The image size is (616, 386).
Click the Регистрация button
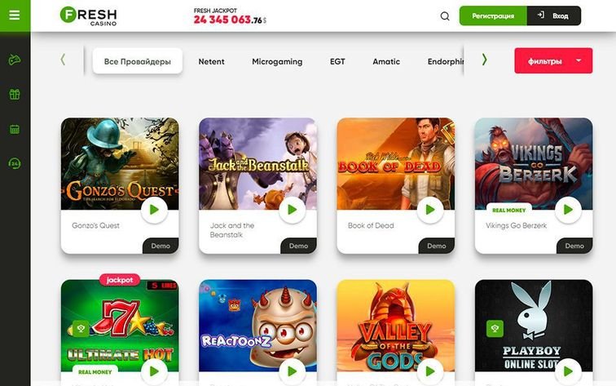coord(493,16)
